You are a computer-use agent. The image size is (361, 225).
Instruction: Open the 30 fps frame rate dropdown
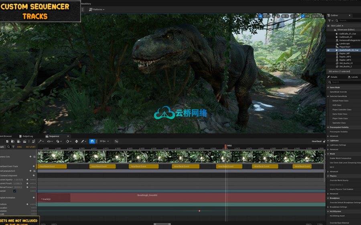(104, 141)
